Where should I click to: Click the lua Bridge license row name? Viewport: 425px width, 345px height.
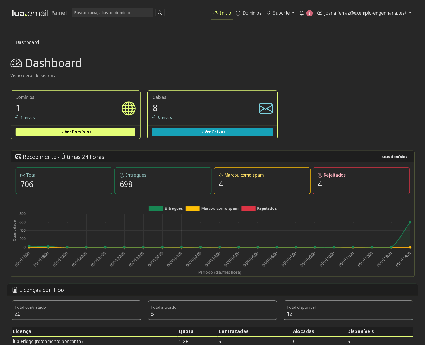pyautogui.click(x=48, y=342)
